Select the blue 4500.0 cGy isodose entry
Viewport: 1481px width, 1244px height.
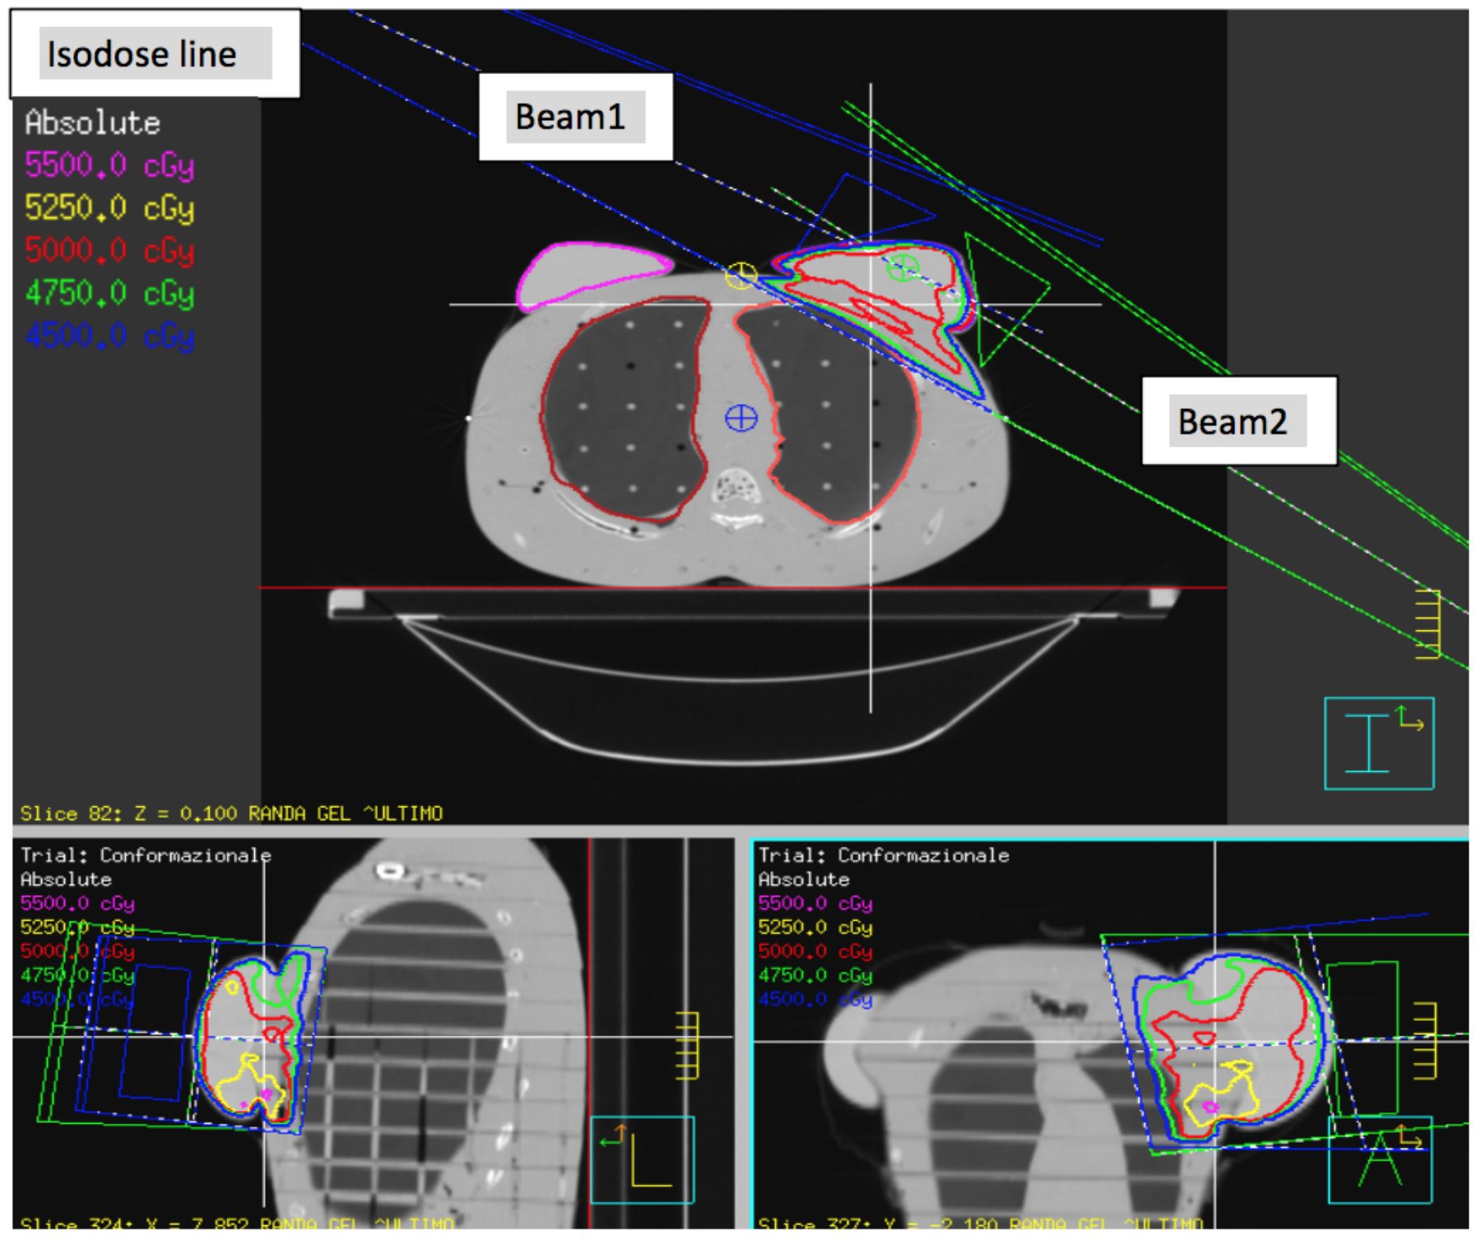(109, 336)
